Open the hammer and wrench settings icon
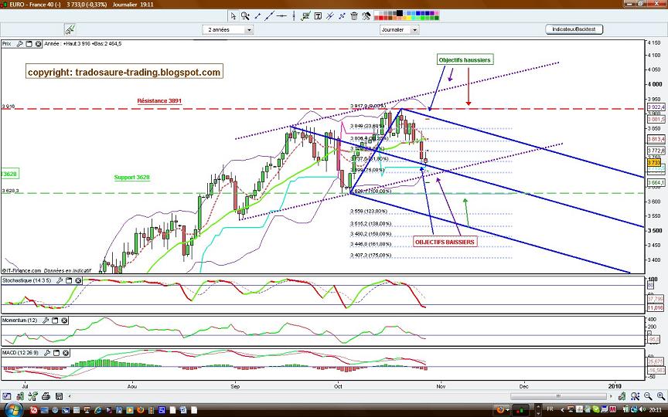This screenshot has height=417, width=668. pos(366,16)
